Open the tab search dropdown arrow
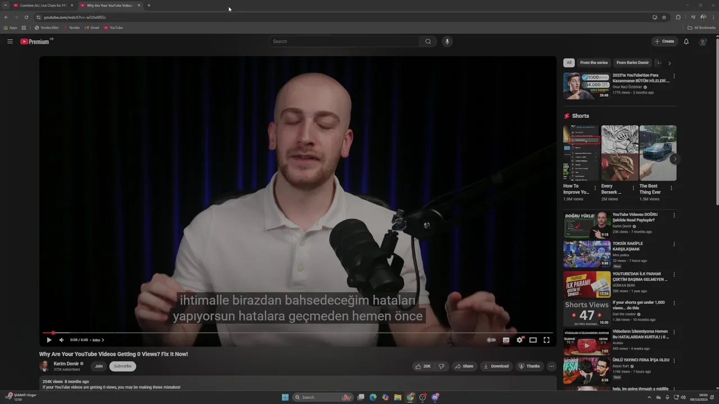Image resolution: width=719 pixels, height=404 pixels. click(x=6, y=5)
